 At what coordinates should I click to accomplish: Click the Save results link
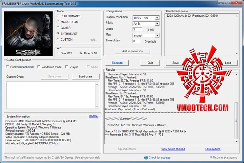(x=213, y=149)
